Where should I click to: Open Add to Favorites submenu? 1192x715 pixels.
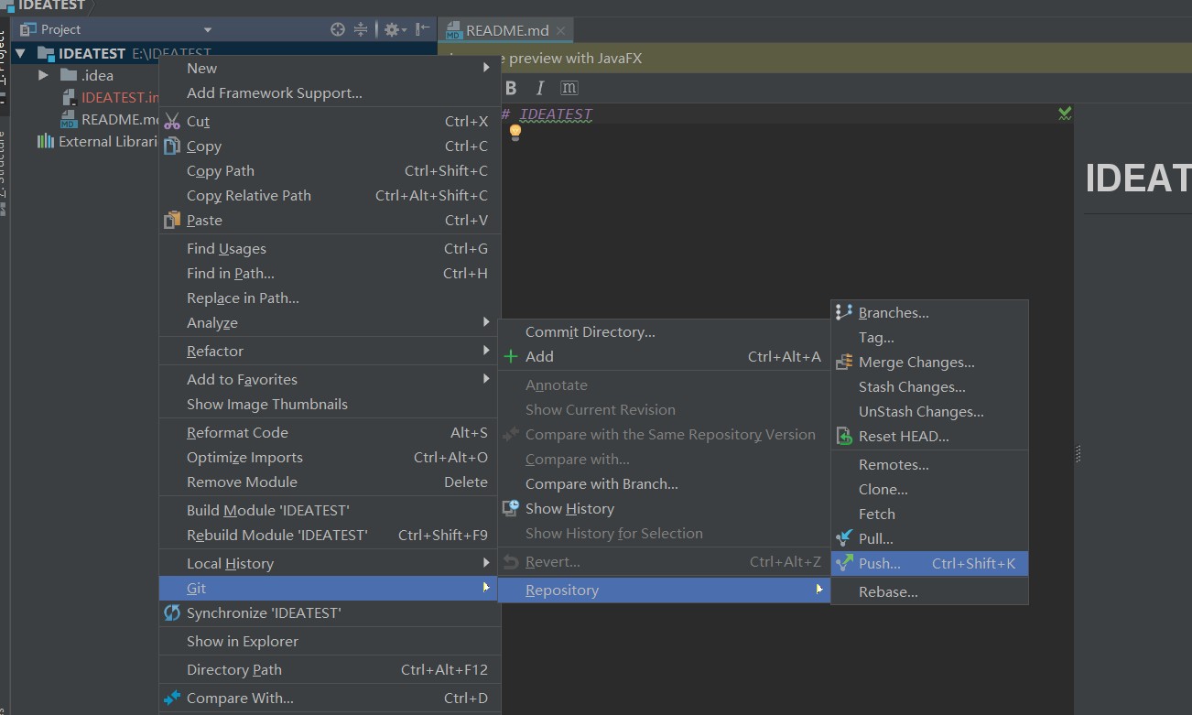pyautogui.click(x=330, y=379)
